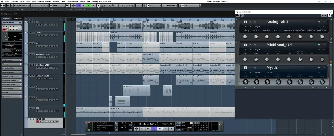Click the position display 19. 2. 2.103

(146, 124)
